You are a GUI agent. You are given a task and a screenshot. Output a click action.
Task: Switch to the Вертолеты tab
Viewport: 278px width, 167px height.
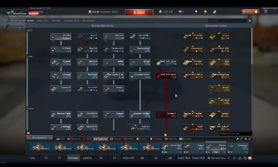click(x=43, y=21)
